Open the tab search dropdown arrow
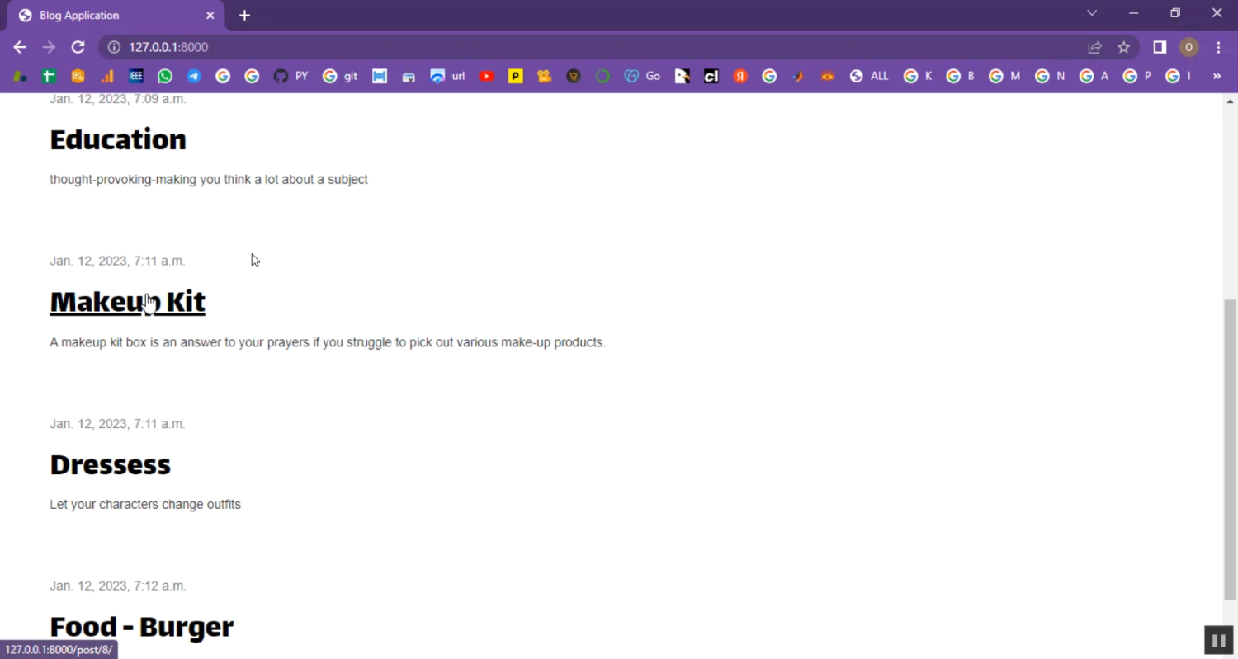Screen dimensions: 1238x659 pos(1092,13)
